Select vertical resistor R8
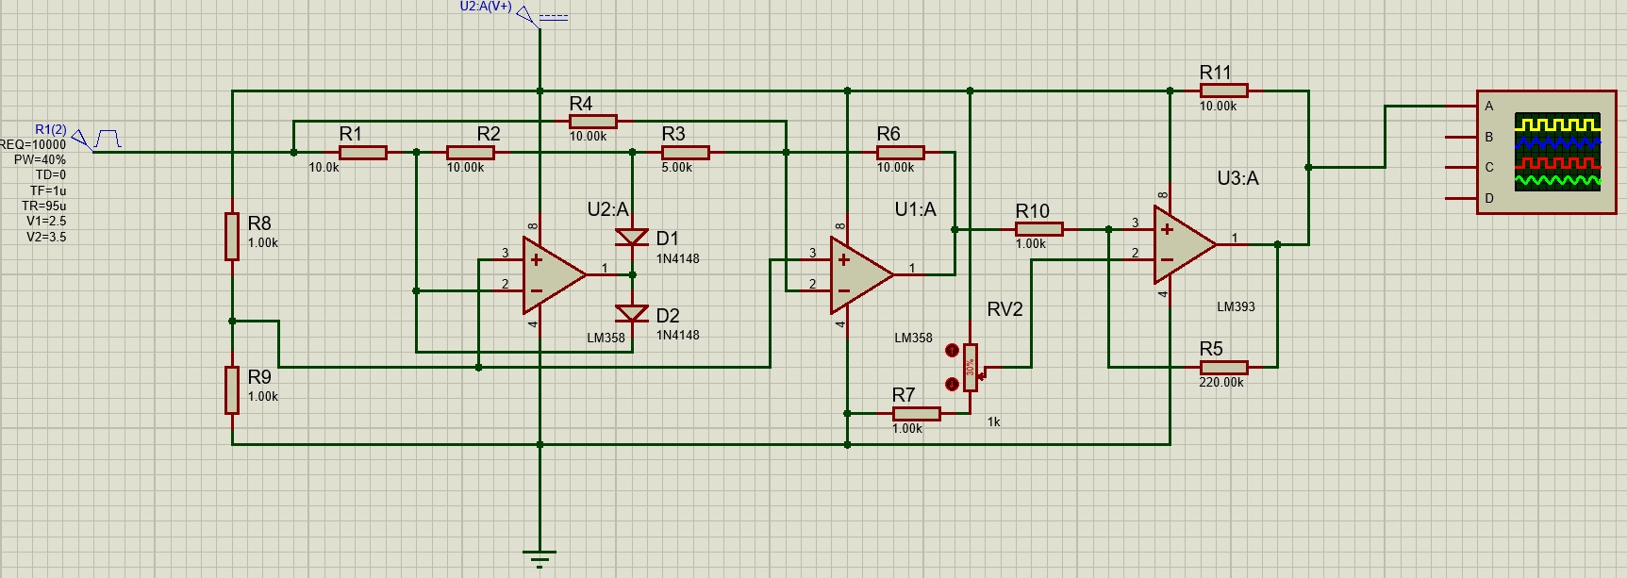The height and width of the screenshot is (578, 1627). click(232, 236)
